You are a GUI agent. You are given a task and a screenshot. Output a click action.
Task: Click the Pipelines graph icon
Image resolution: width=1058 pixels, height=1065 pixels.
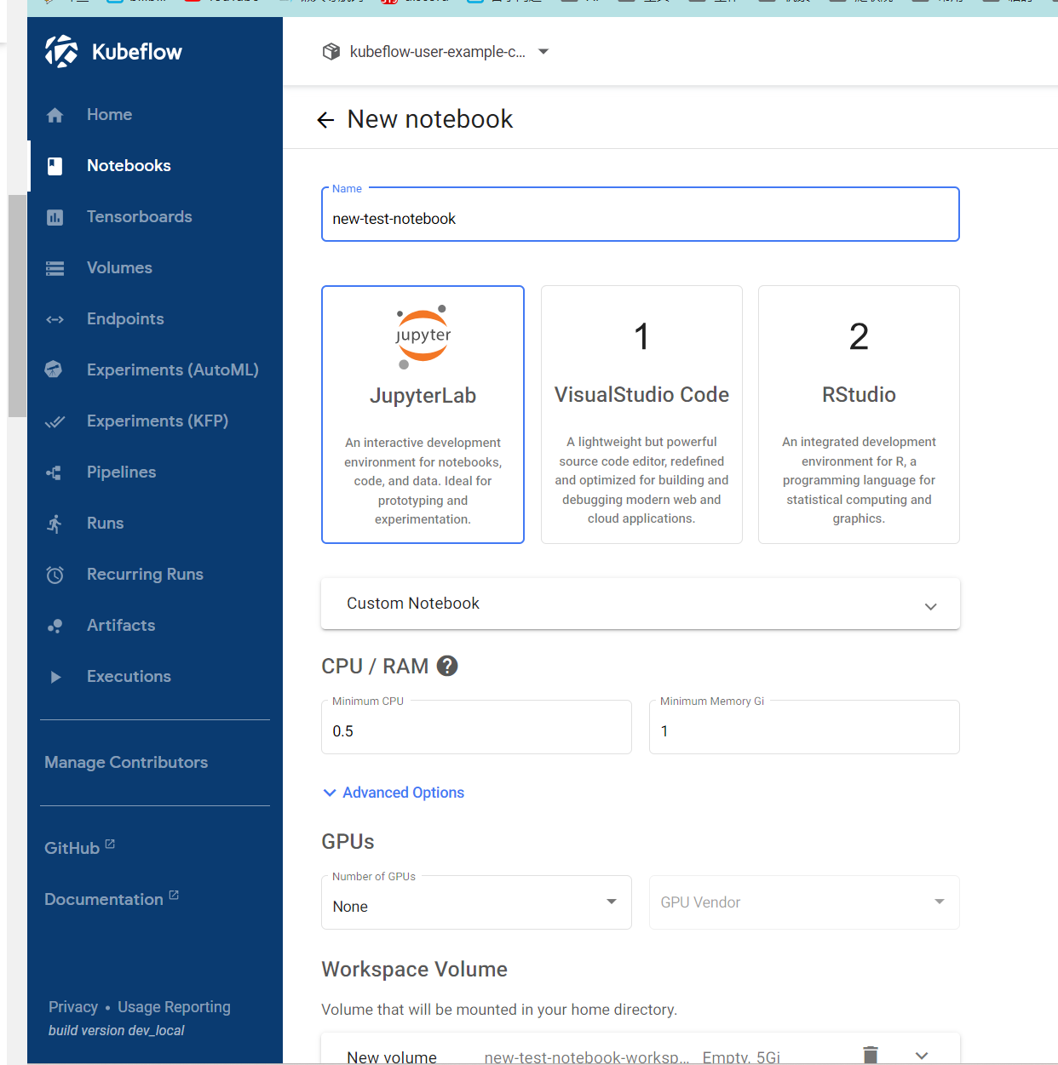(54, 472)
